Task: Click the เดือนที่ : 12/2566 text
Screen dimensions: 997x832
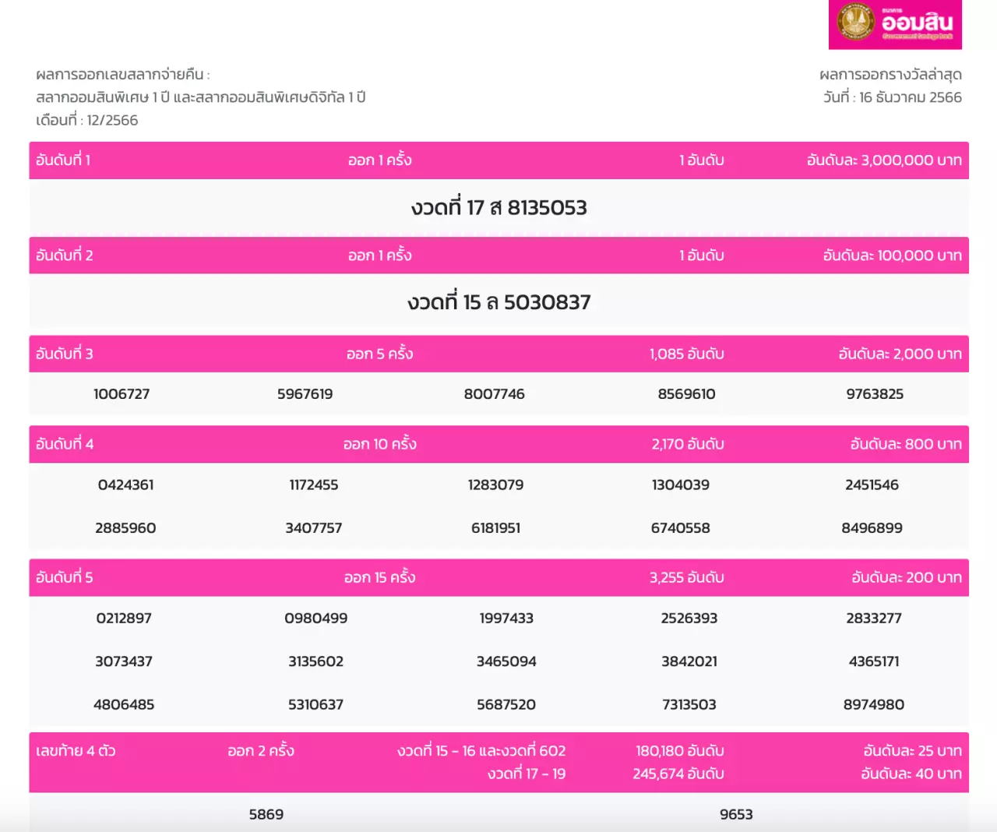Action: (x=87, y=120)
